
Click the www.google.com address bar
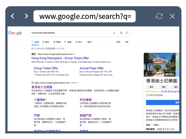[84, 16]
